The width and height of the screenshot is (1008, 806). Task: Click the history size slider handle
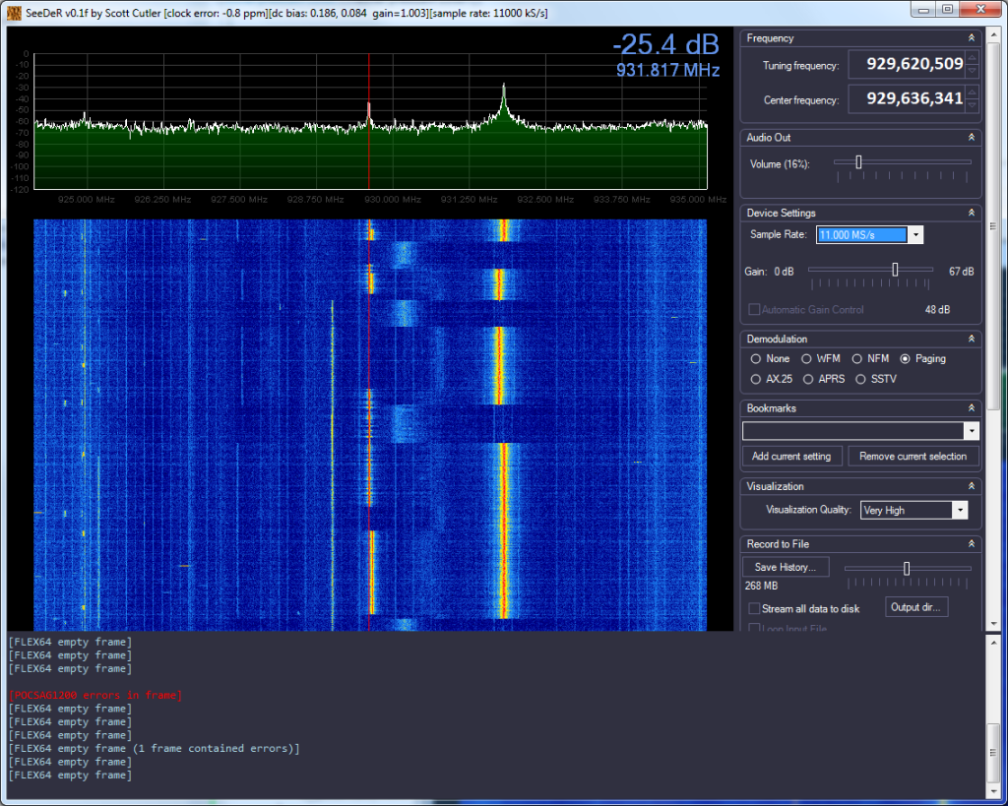click(907, 569)
